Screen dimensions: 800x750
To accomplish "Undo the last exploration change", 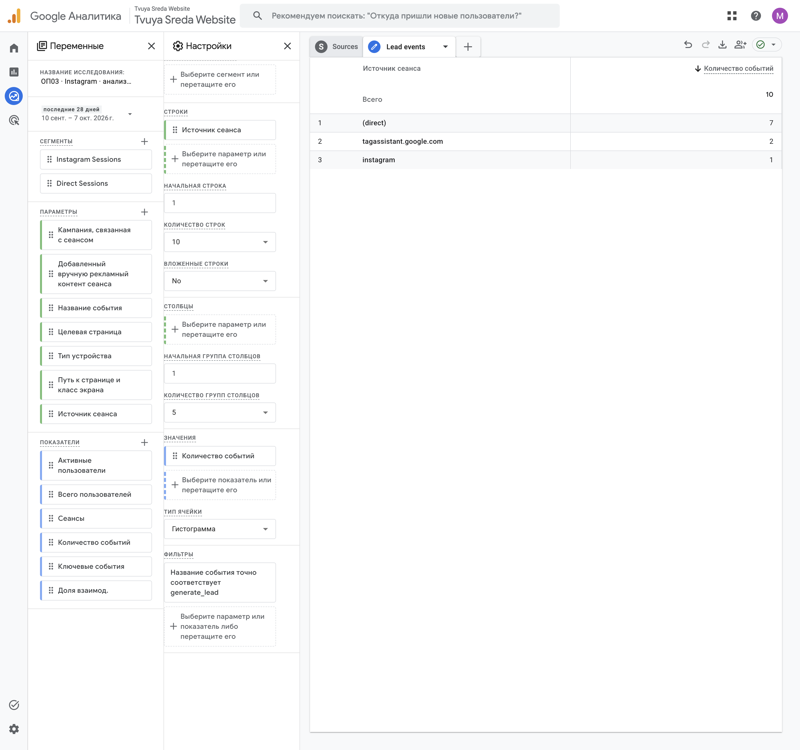I will point(688,45).
